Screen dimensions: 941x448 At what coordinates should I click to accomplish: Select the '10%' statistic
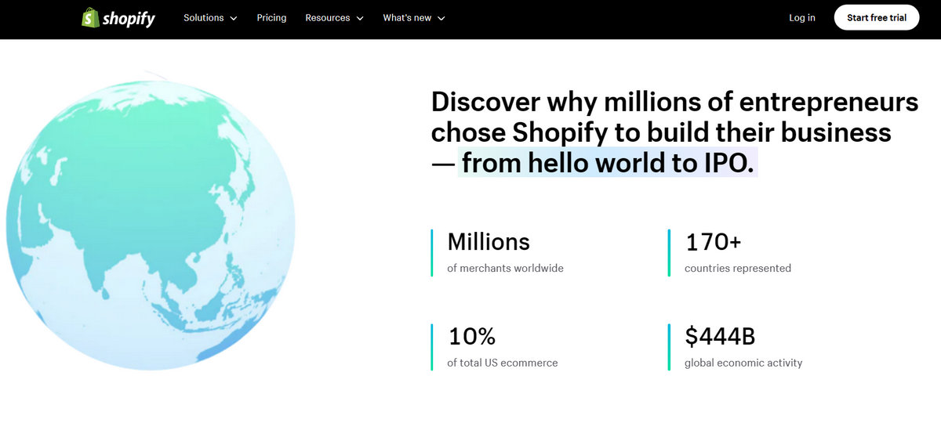click(472, 337)
